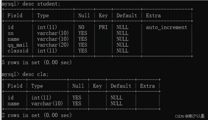
Task: Select the auto_increment value in Extra column
Action: 166,27
